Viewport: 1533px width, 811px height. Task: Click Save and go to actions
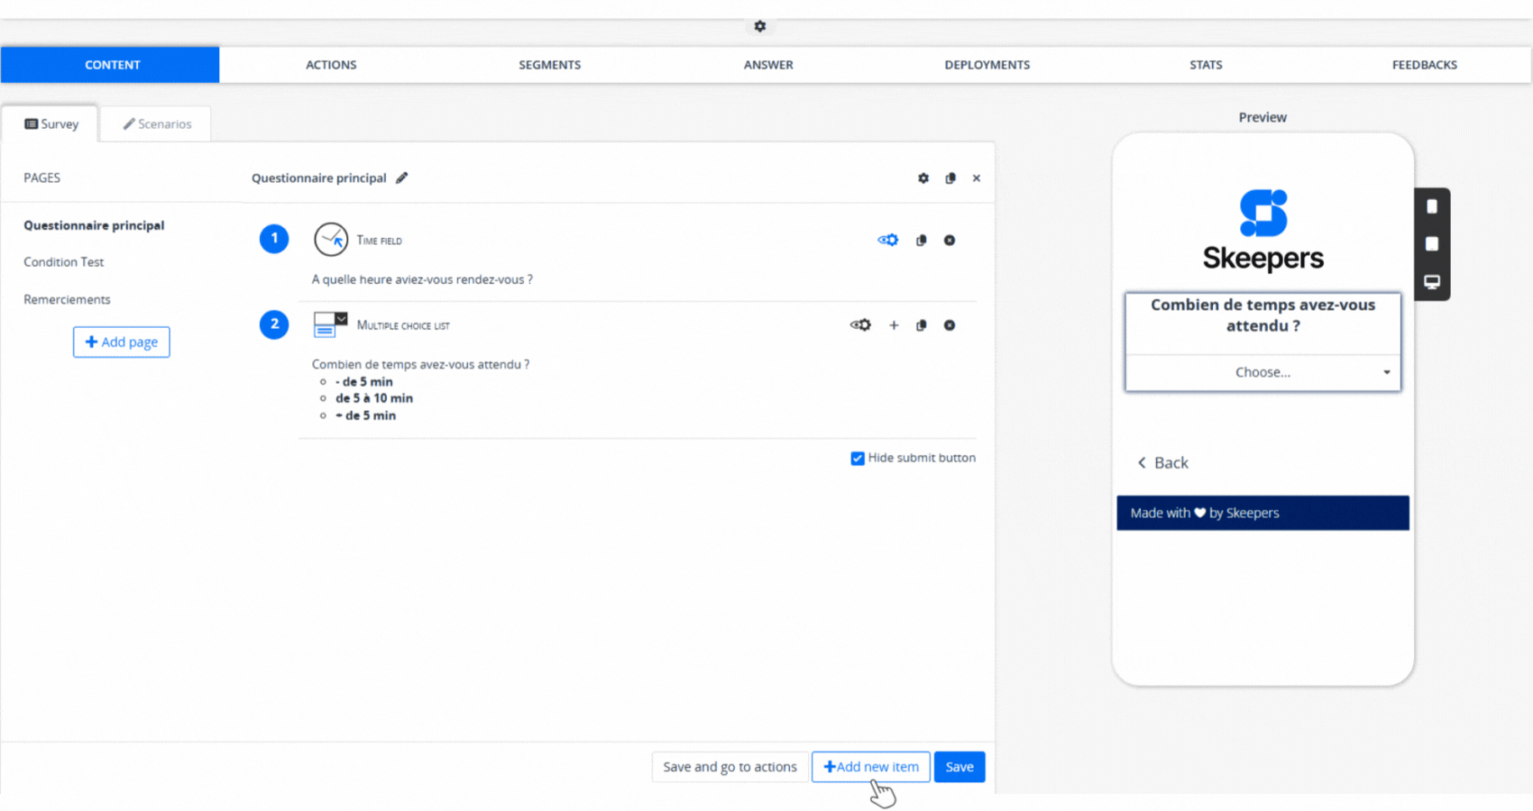tap(730, 767)
